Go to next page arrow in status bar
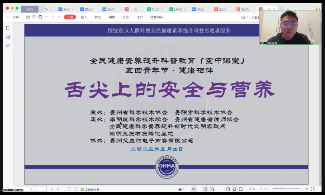The width and height of the screenshot is (325, 195). tap(52, 189)
